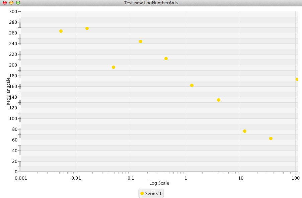Viewport: 302px width, 198px height.
Task: Select the lowest data point near 62
Action: click(x=271, y=138)
